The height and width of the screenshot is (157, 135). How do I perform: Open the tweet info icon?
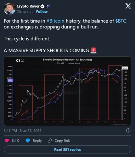128,131
